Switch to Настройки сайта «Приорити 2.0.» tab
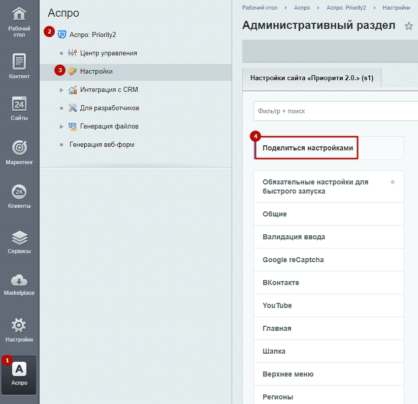Viewport: 418px width, 404px height. (x=312, y=78)
